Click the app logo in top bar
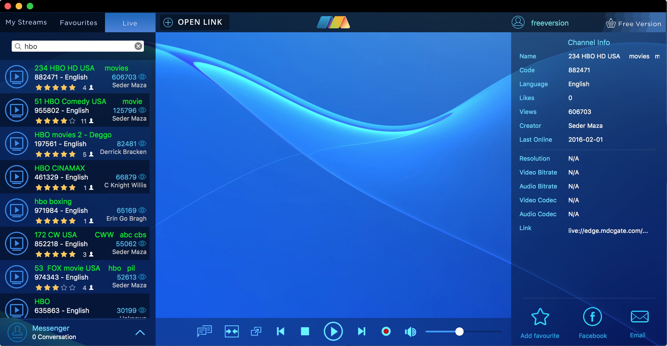 tap(333, 22)
